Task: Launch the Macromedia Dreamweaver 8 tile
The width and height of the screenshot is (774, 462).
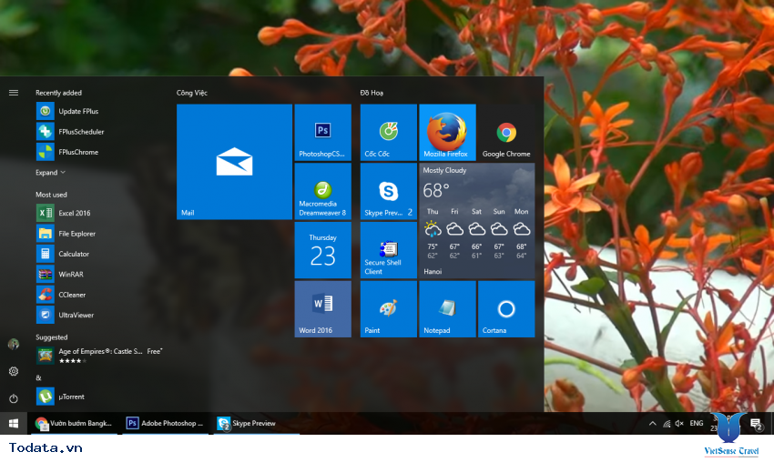Action: (322, 191)
